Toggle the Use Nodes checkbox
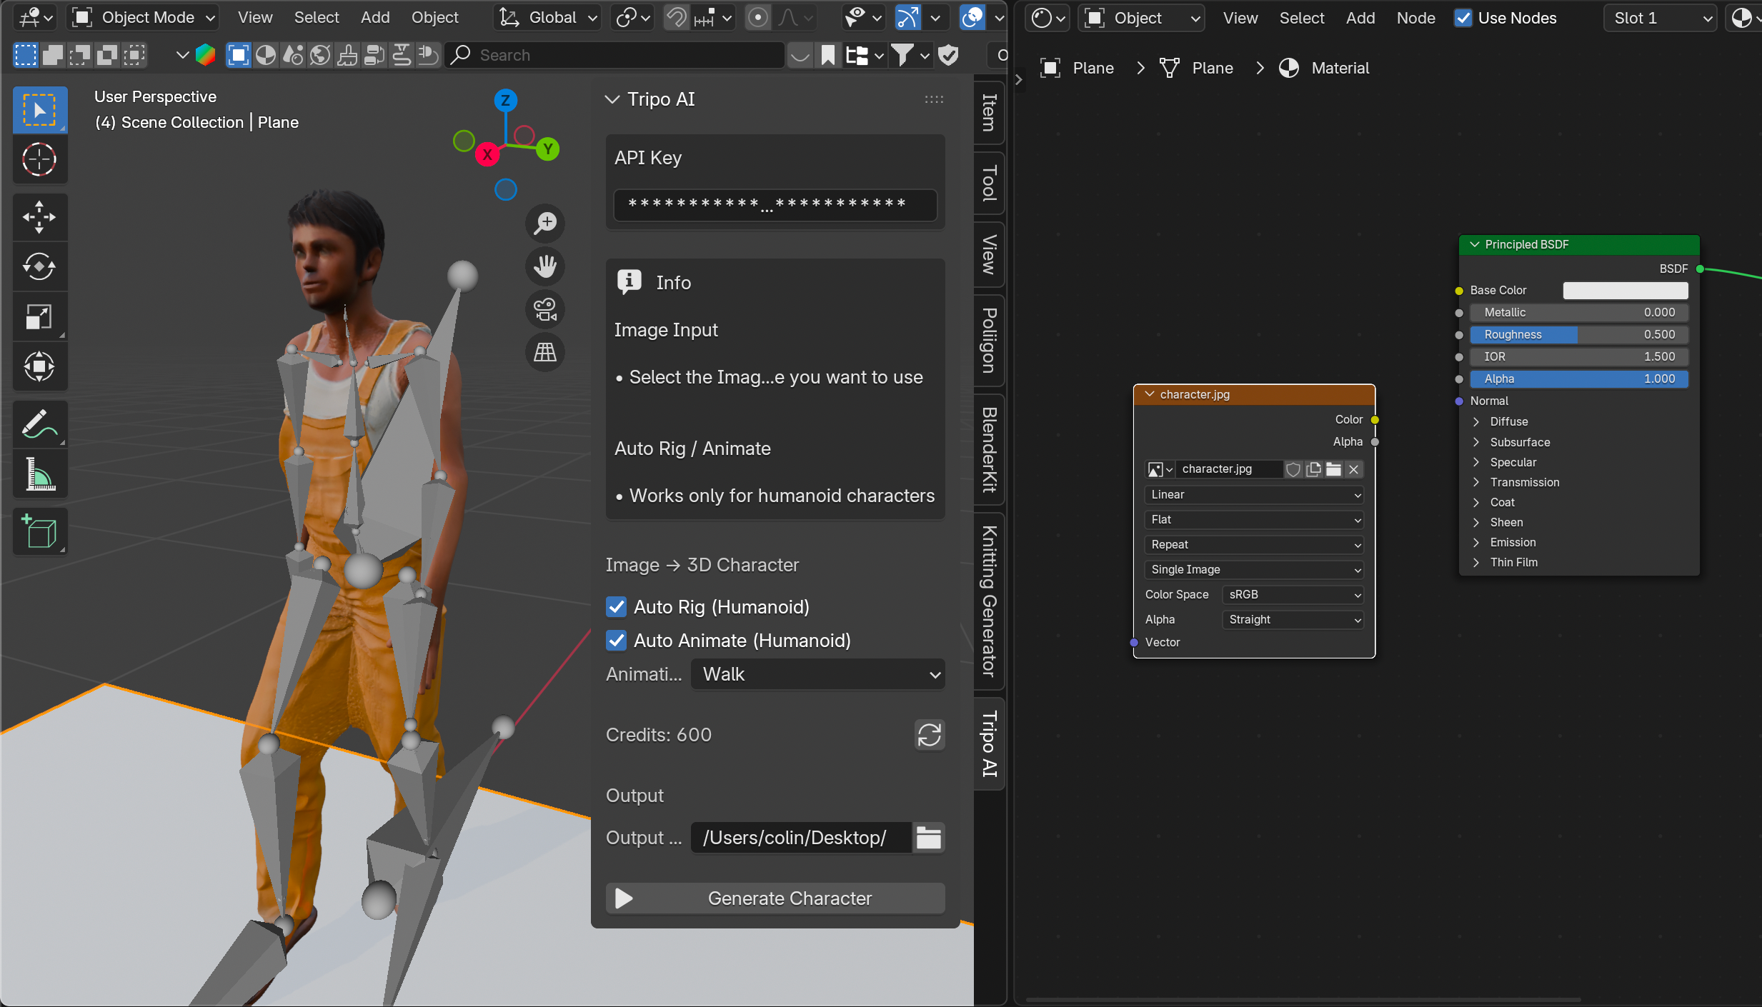This screenshot has height=1007, width=1762. [1463, 18]
